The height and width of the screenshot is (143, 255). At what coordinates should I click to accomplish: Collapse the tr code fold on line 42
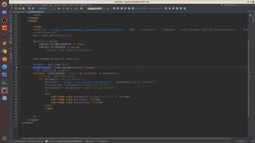19,94
